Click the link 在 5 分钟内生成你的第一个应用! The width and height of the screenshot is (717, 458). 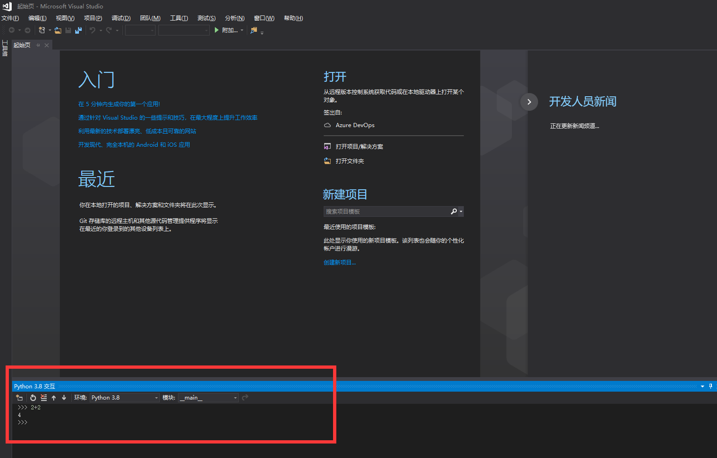pos(119,104)
